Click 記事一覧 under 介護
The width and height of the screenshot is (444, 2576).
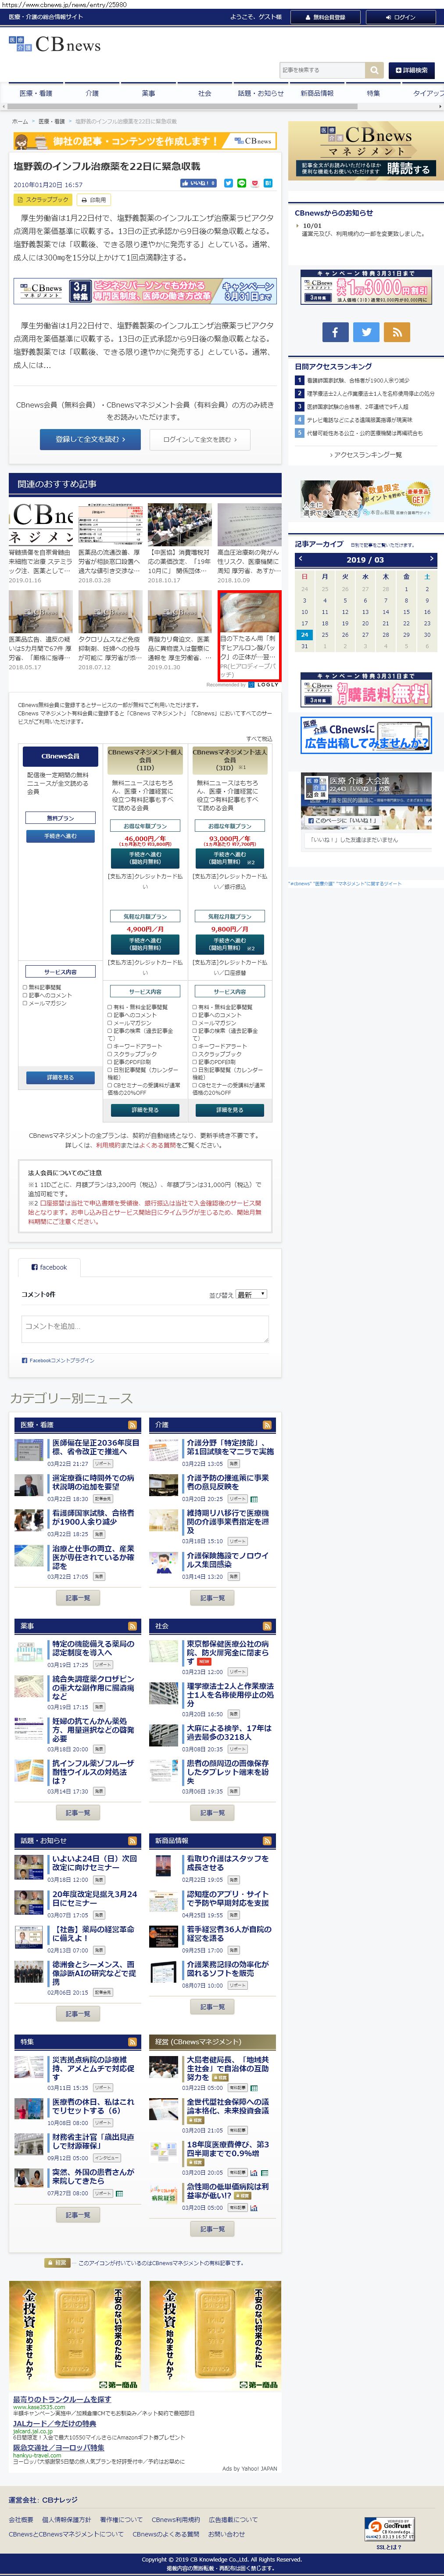(212, 1597)
